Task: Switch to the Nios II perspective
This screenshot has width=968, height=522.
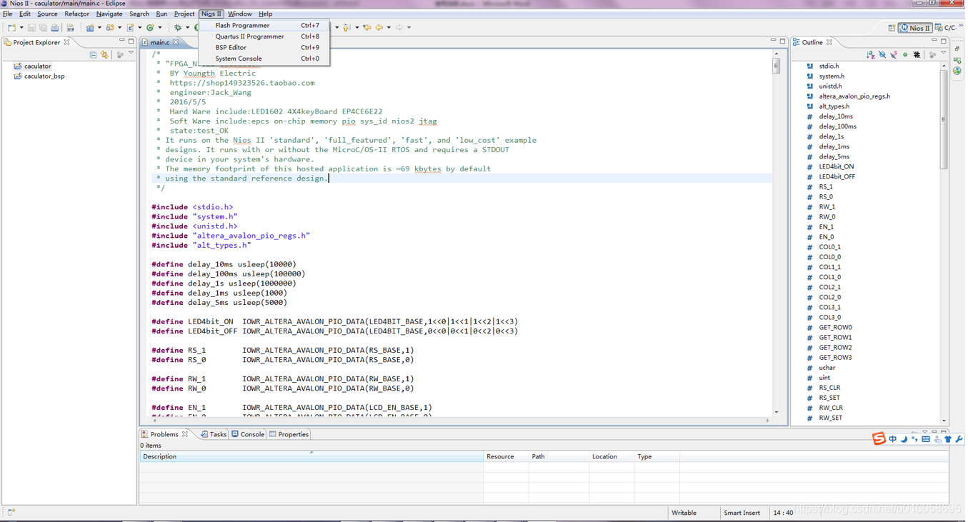Action: tap(915, 28)
